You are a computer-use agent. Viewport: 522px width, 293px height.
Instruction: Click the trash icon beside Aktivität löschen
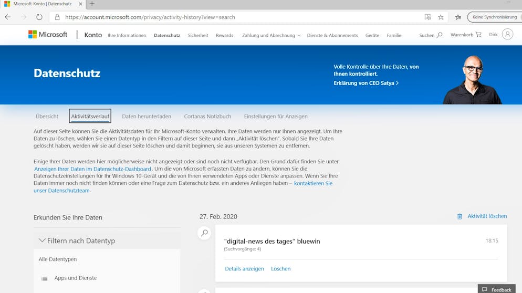[x=460, y=216]
